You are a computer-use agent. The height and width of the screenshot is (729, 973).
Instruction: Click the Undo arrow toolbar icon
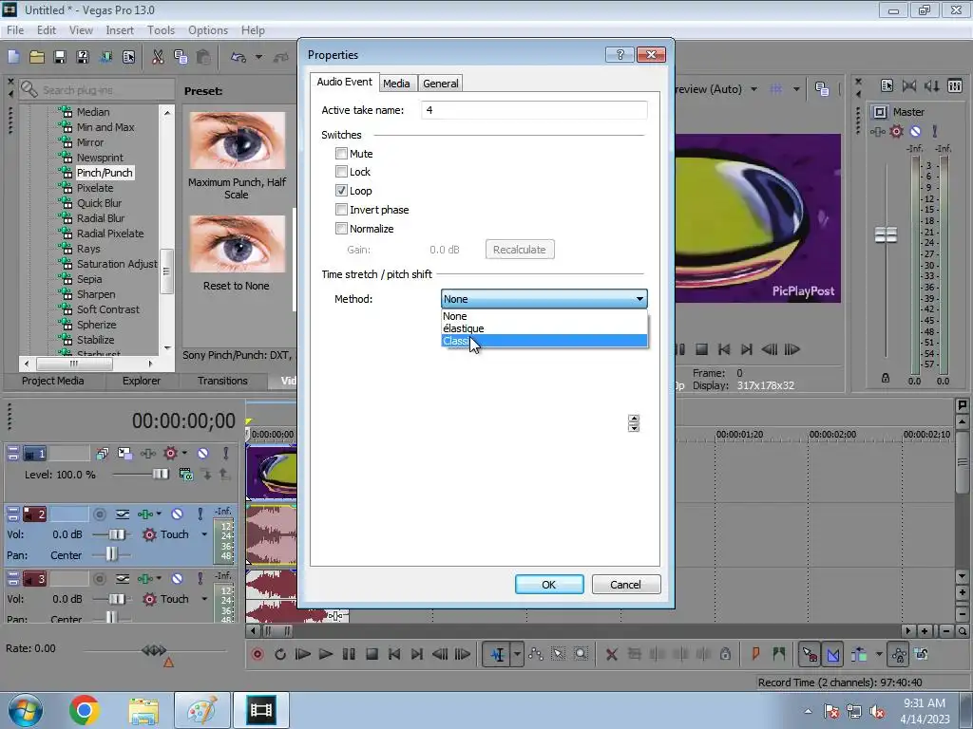[238, 57]
